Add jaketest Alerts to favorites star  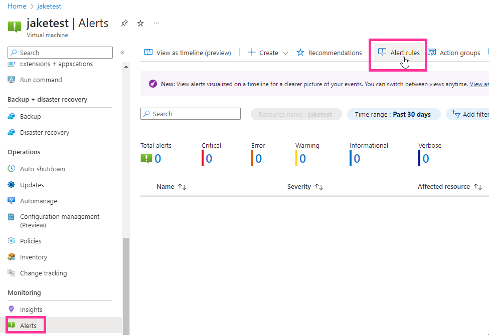[x=140, y=23]
